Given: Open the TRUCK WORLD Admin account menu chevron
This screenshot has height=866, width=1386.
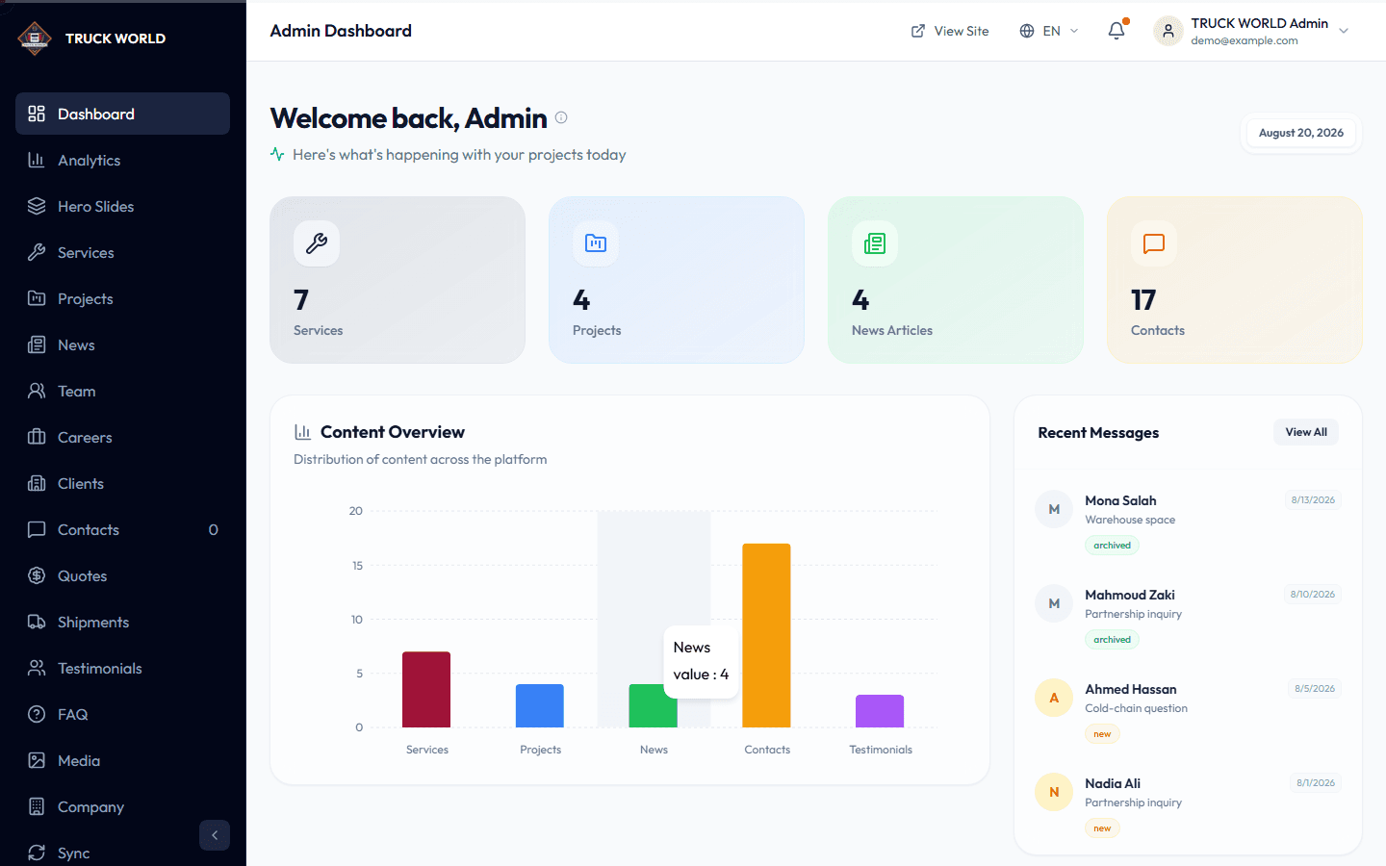Looking at the screenshot, I should click(1344, 31).
